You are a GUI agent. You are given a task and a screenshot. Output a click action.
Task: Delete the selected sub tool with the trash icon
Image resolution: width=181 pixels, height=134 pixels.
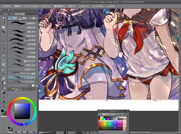click(36, 86)
